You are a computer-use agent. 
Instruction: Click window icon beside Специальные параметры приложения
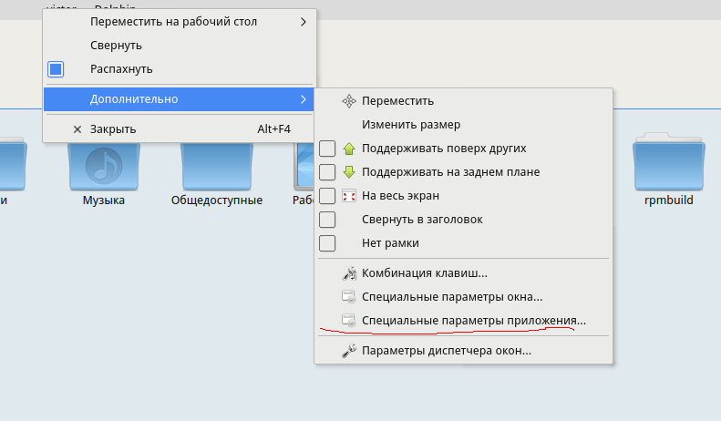click(x=349, y=321)
